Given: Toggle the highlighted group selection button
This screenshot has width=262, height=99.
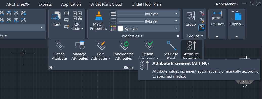Looking at the screenshot, I should coord(202,28).
